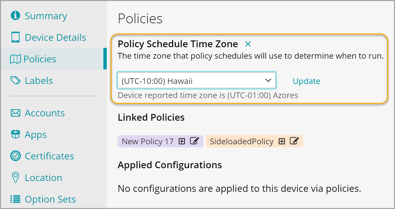This screenshot has height=209, width=395.
Task: Click the Labels tag icon
Action: click(16, 81)
